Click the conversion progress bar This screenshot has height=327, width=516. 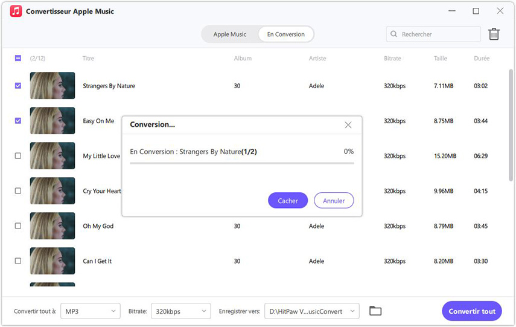(242, 163)
